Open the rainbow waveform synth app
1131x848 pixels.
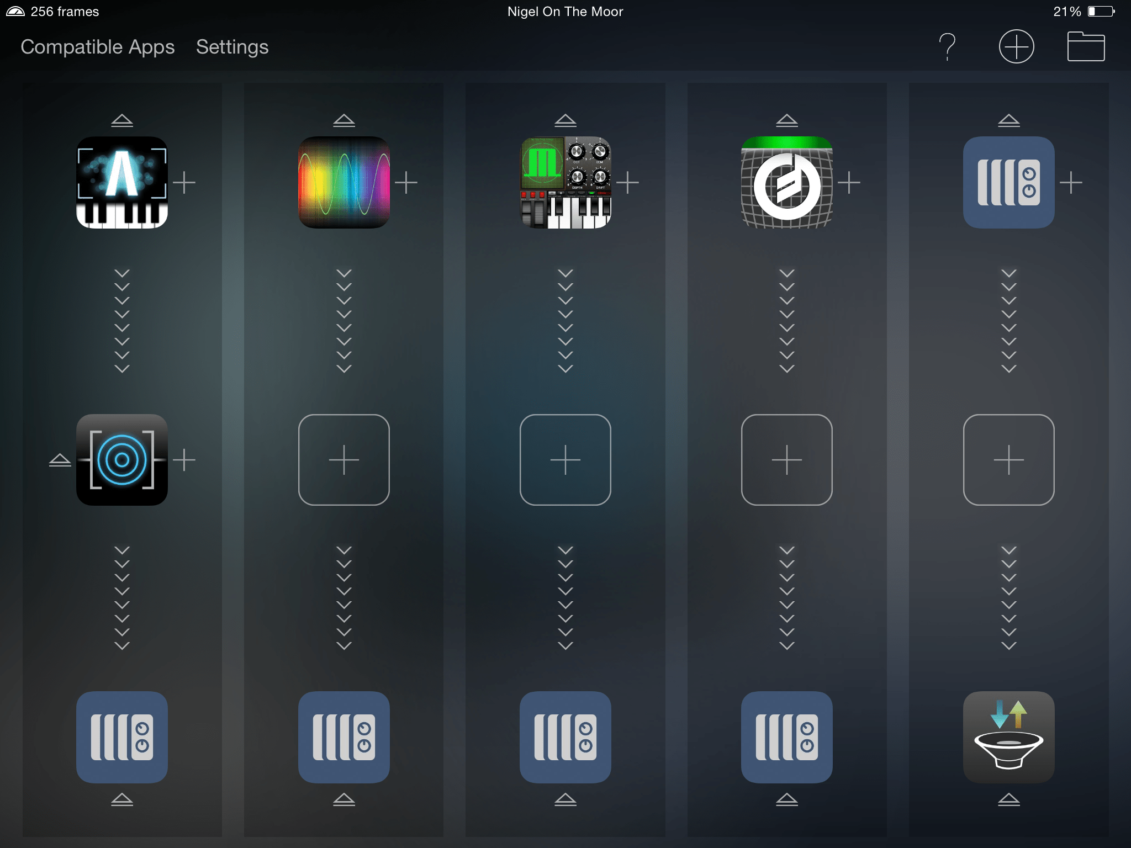(343, 182)
